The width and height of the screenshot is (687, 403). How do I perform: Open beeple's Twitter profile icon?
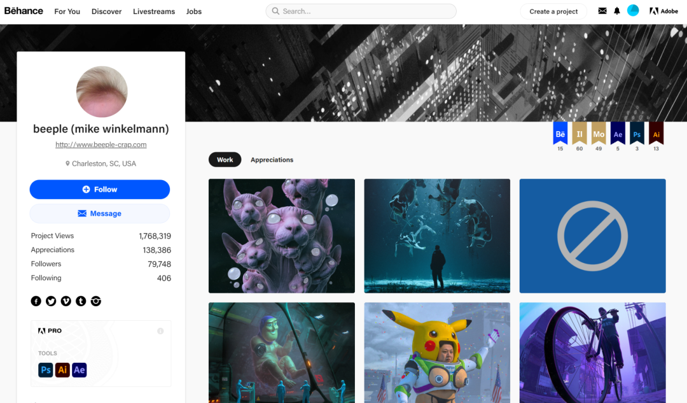51,301
